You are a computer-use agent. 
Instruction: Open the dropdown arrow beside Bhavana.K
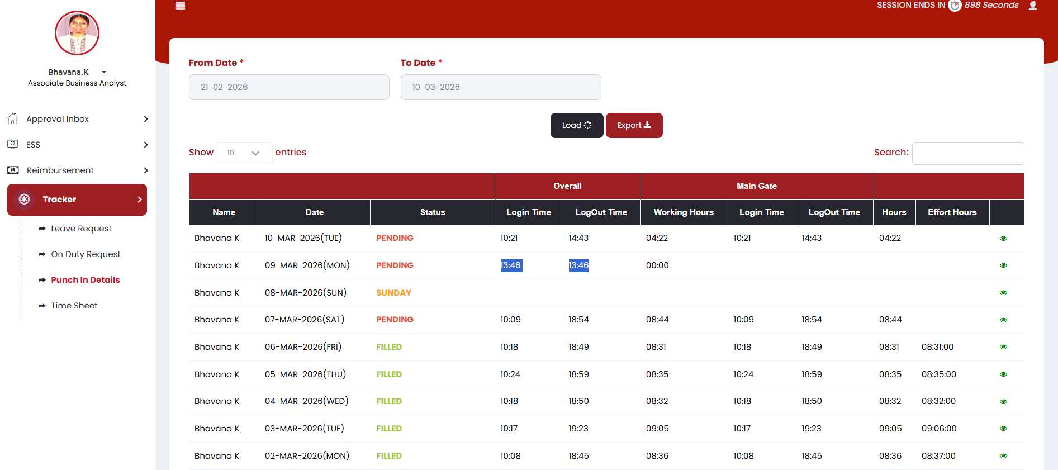click(104, 72)
